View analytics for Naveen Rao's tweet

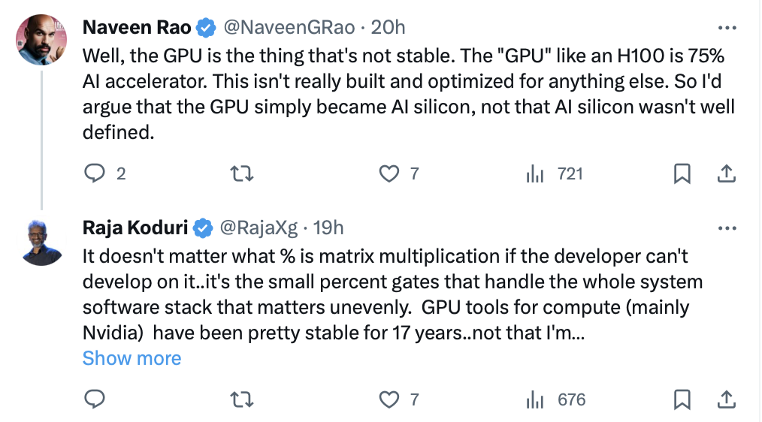point(535,174)
